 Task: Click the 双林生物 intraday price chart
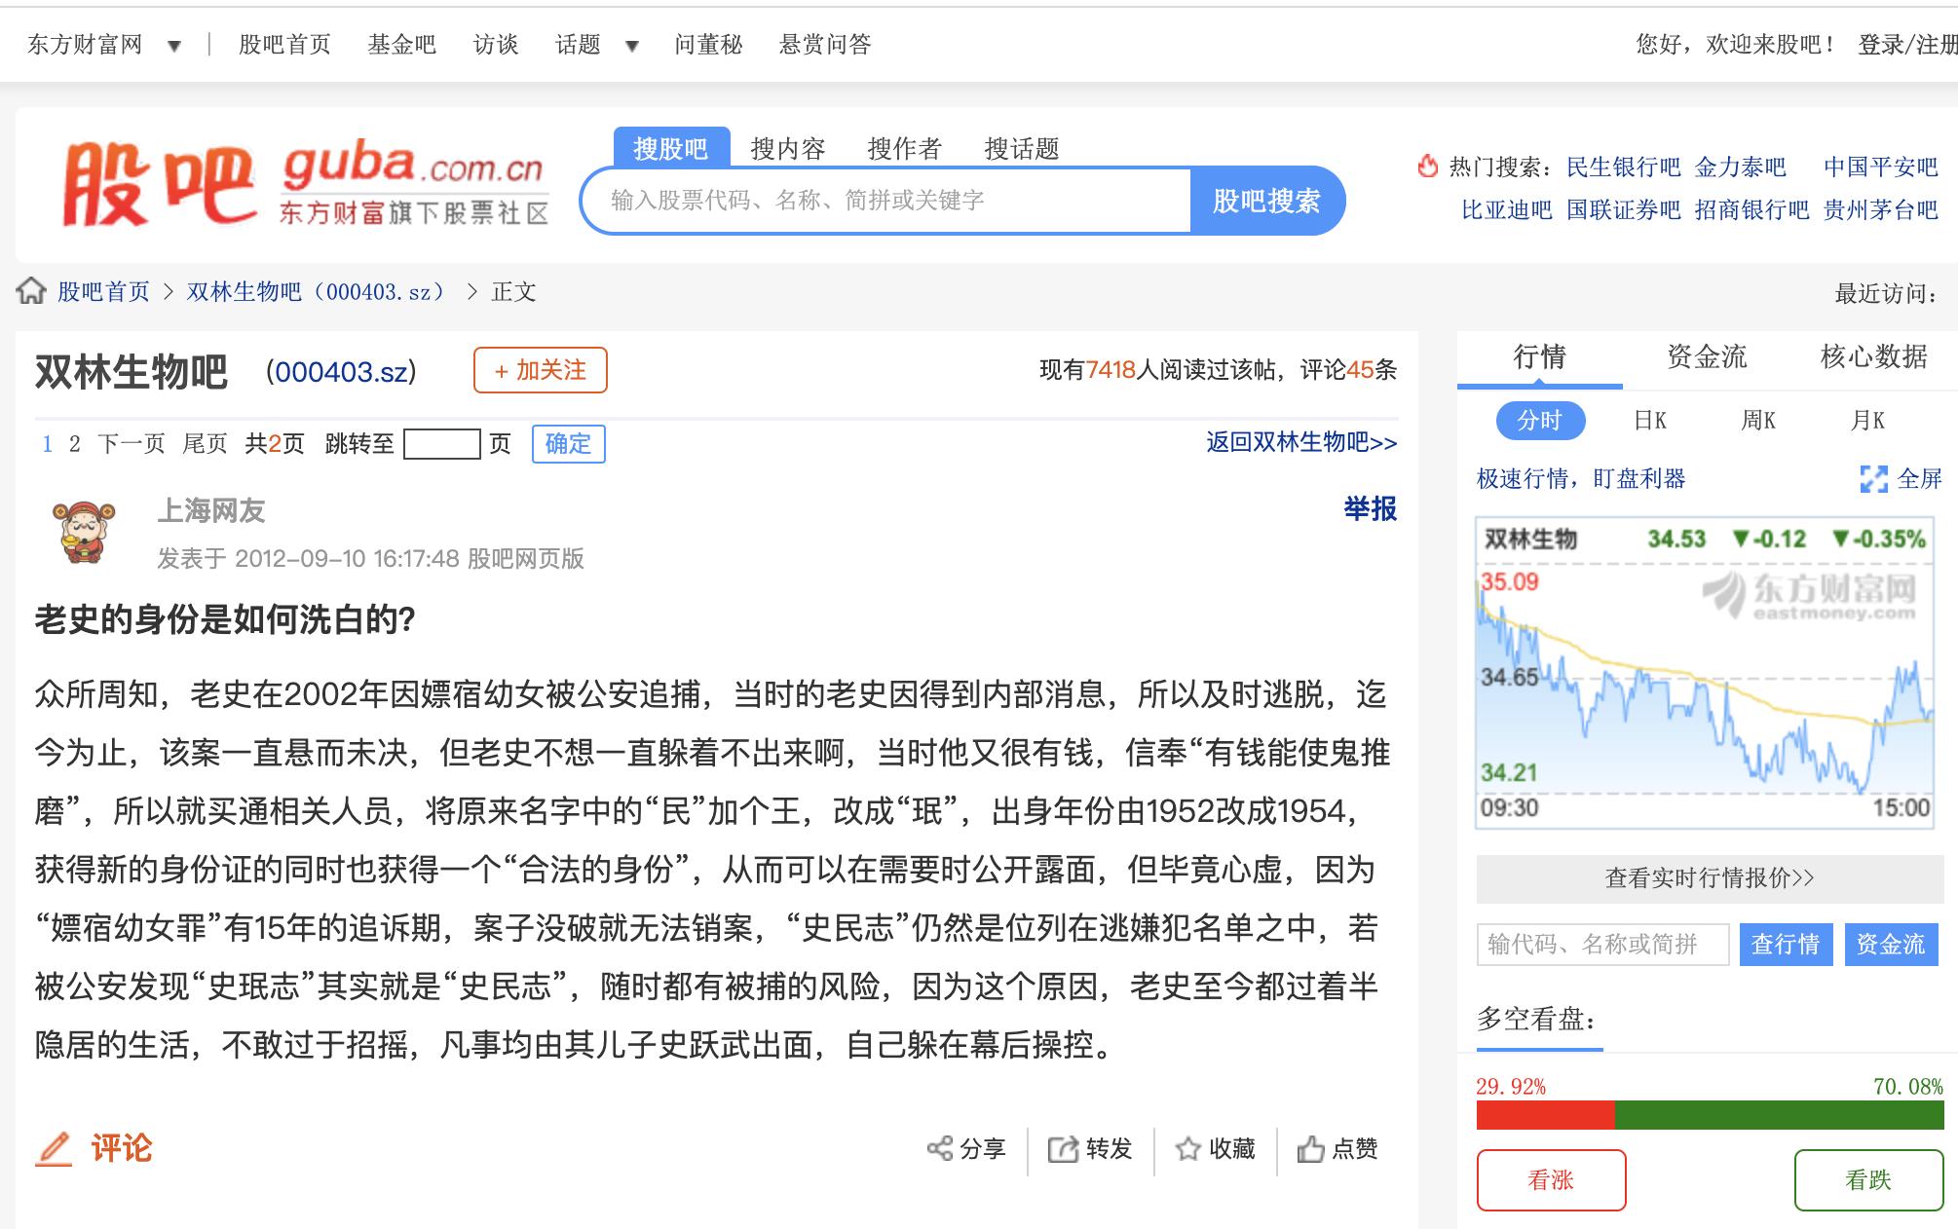point(1705,673)
